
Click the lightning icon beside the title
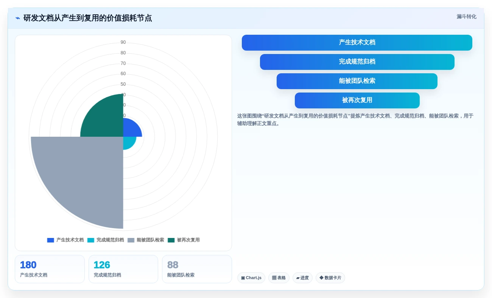(x=18, y=18)
